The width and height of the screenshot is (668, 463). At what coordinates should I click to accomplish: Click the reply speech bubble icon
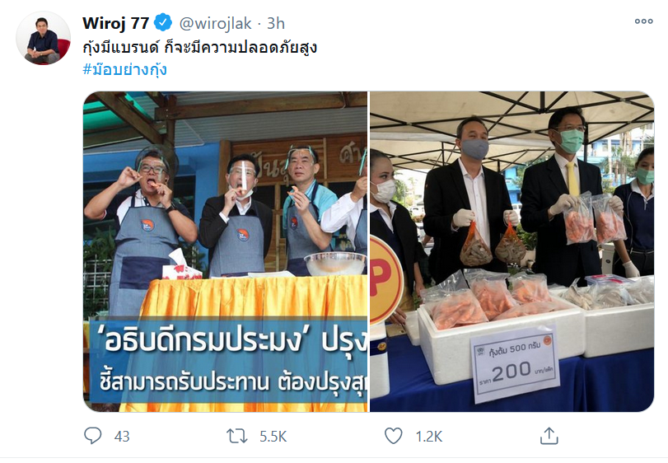[x=92, y=436]
